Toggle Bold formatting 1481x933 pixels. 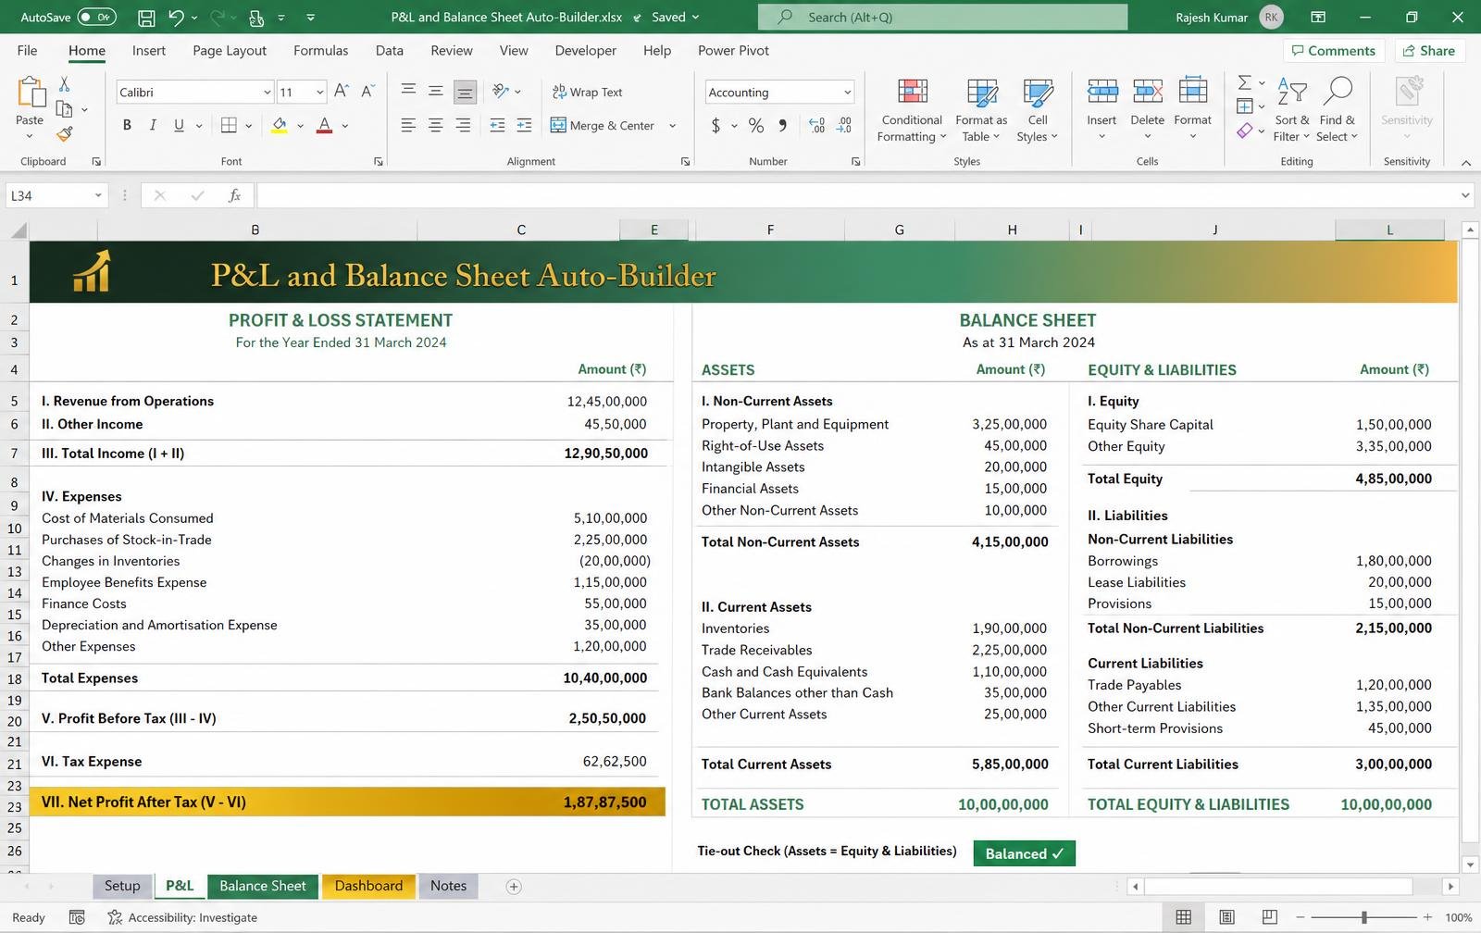[x=127, y=126]
